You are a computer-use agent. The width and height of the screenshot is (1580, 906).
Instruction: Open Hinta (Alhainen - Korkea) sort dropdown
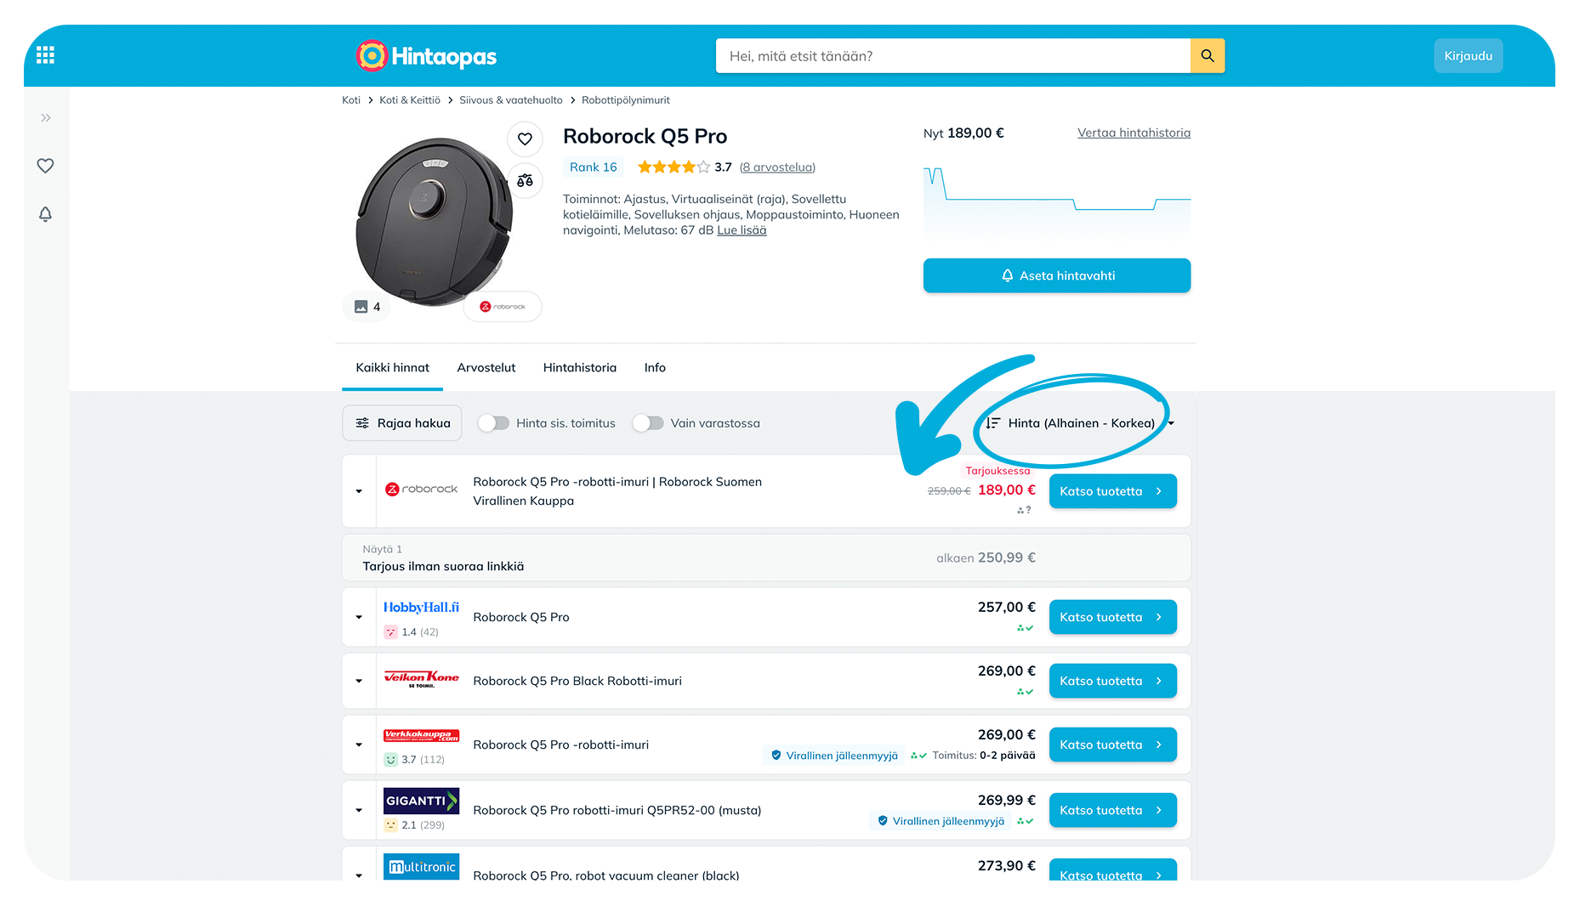click(x=1079, y=423)
